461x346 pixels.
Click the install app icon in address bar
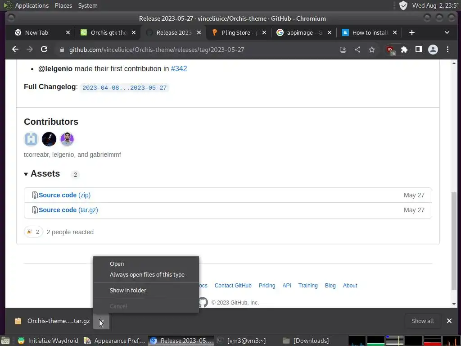343,50
